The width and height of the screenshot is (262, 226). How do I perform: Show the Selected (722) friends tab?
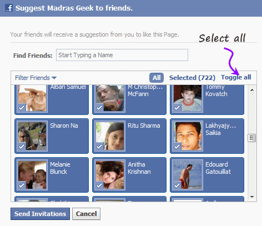pyautogui.click(x=192, y=78)
